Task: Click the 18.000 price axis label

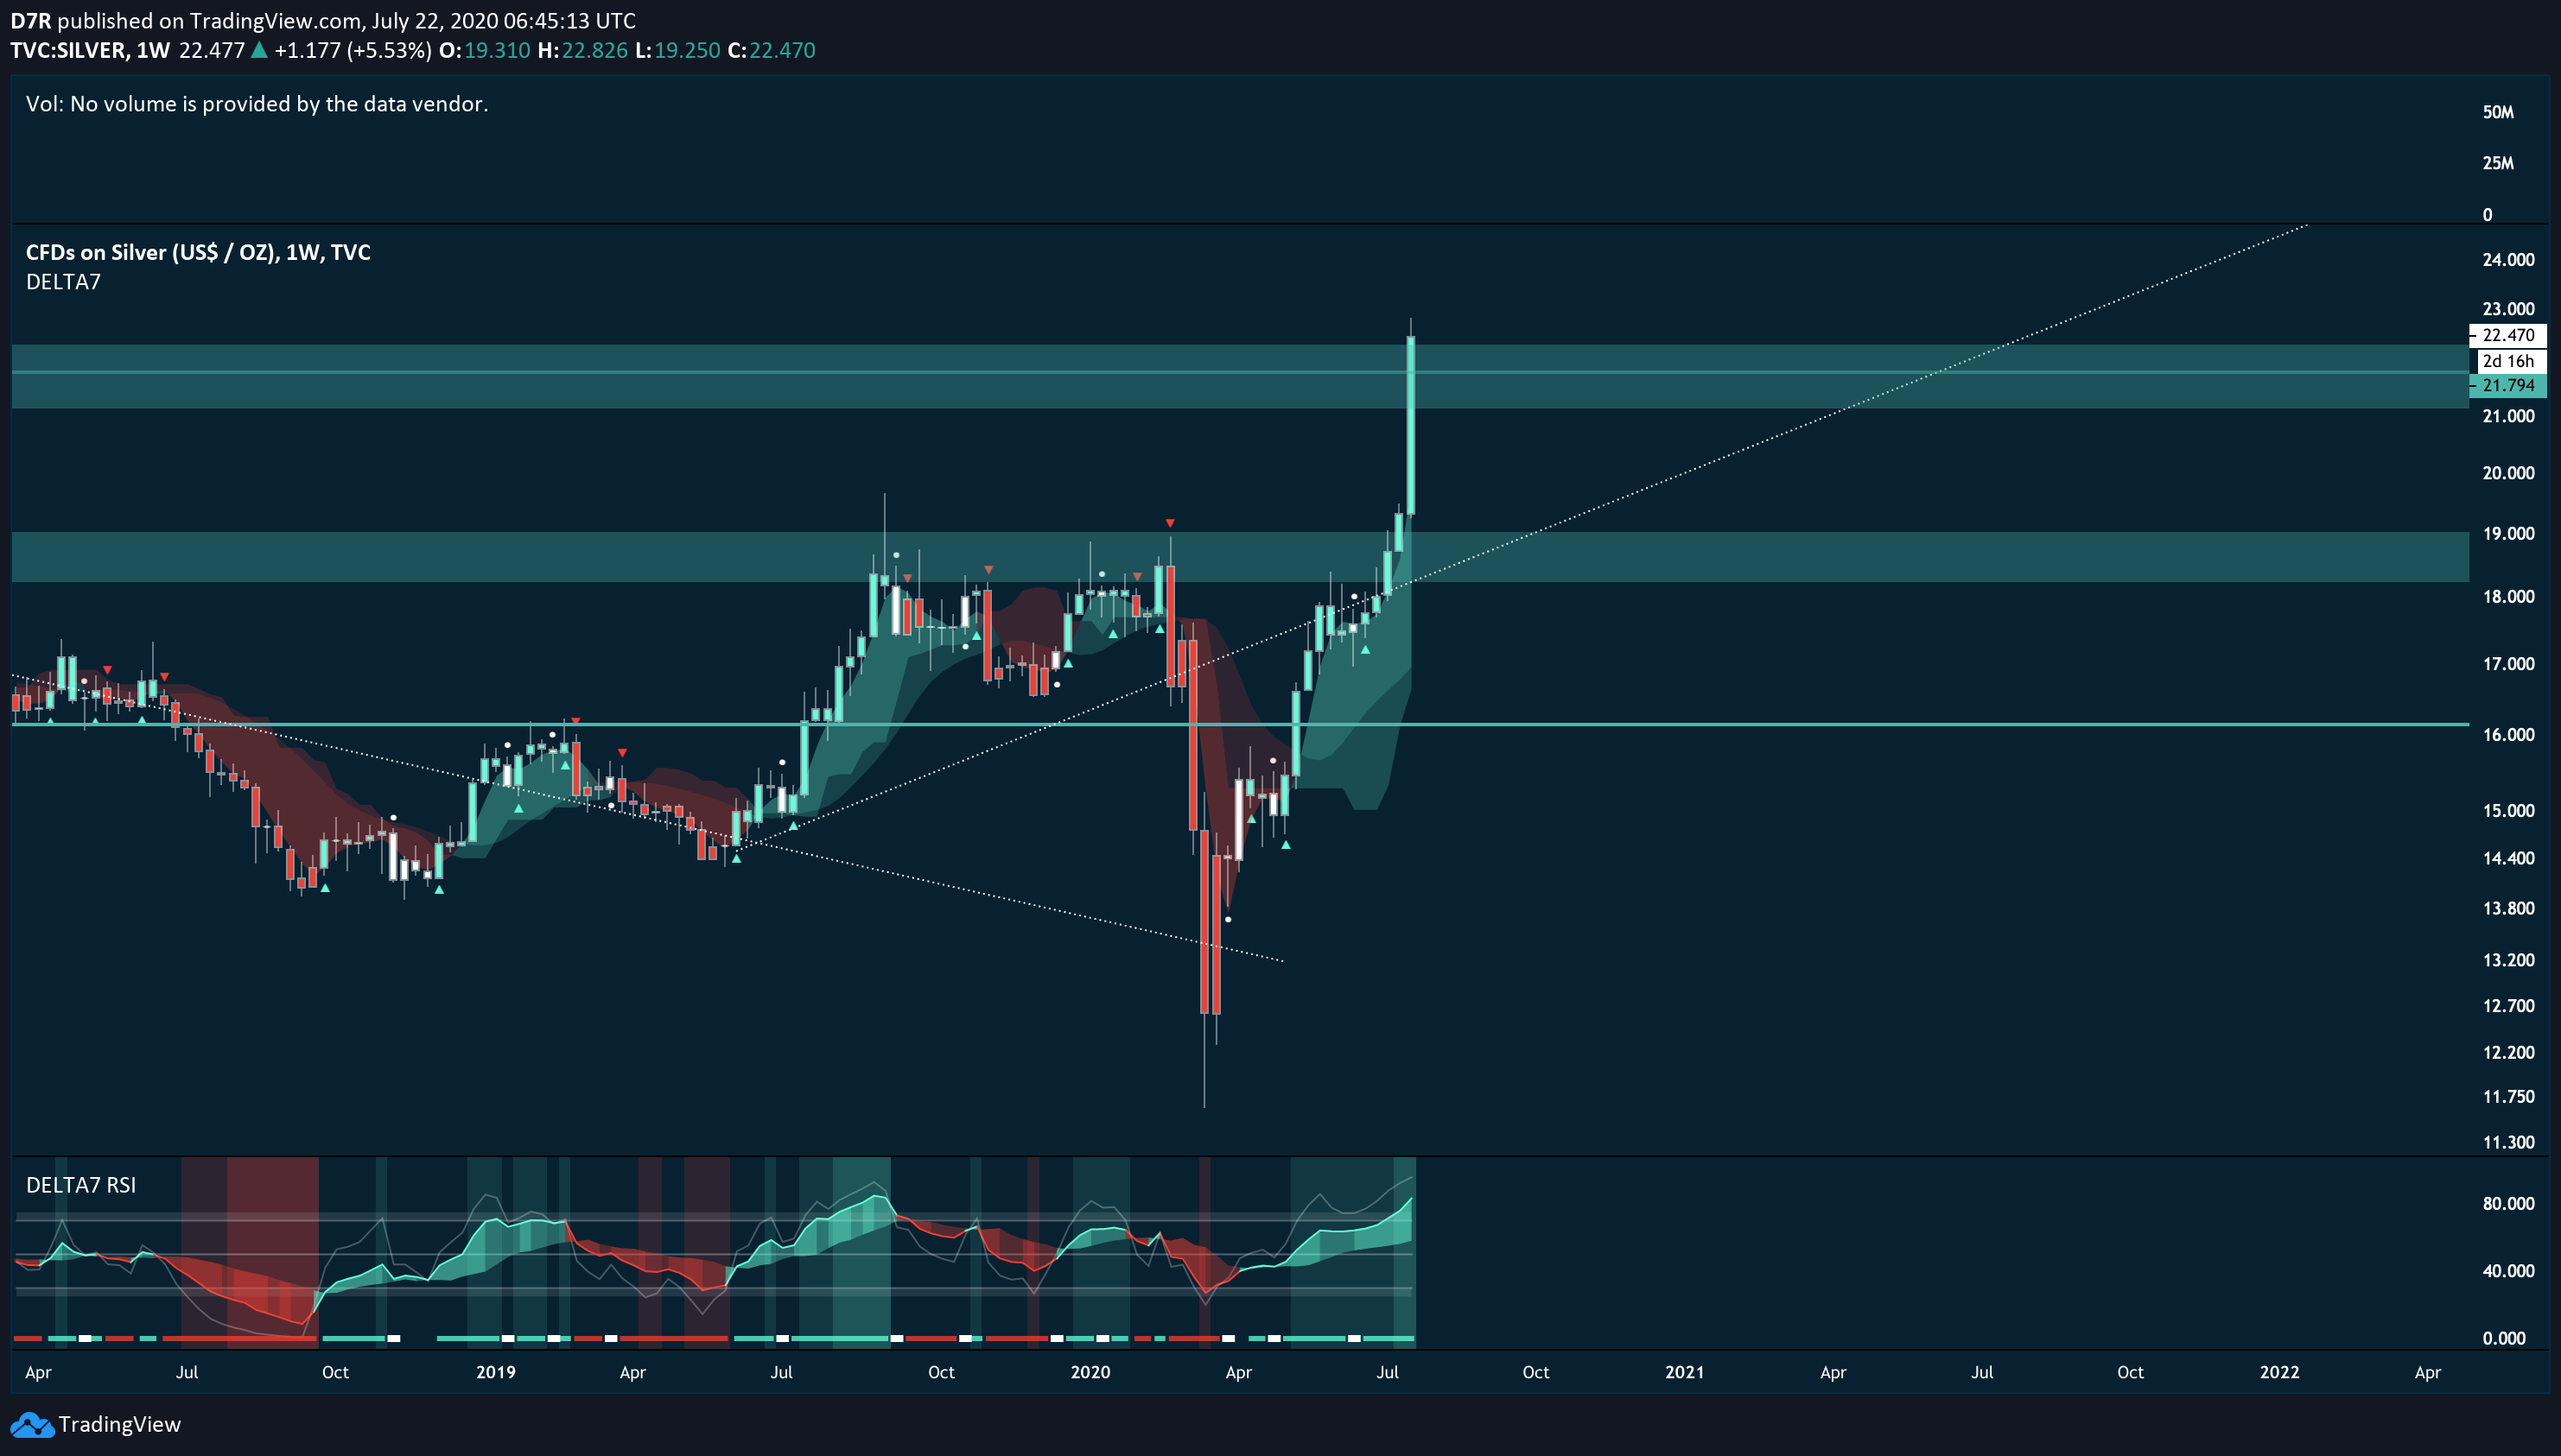Action: (2508, 597)
